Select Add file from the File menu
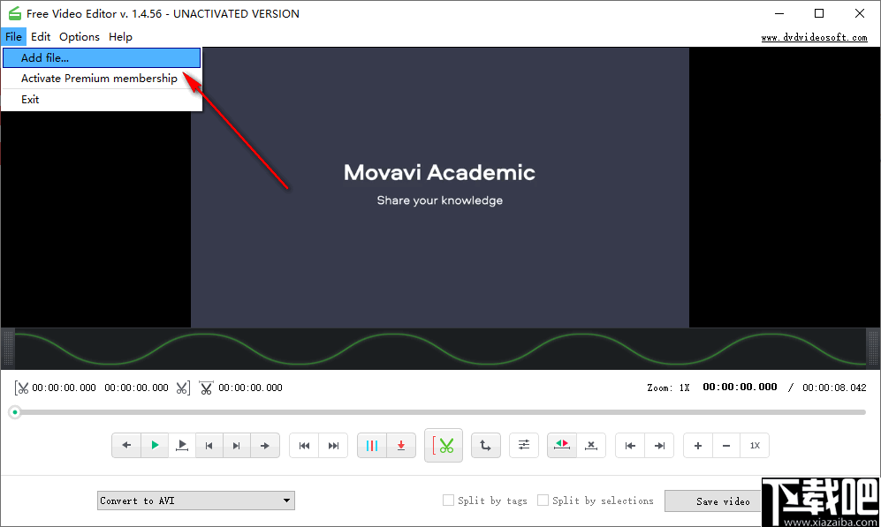The image size is (881, 527). (44, 56)
